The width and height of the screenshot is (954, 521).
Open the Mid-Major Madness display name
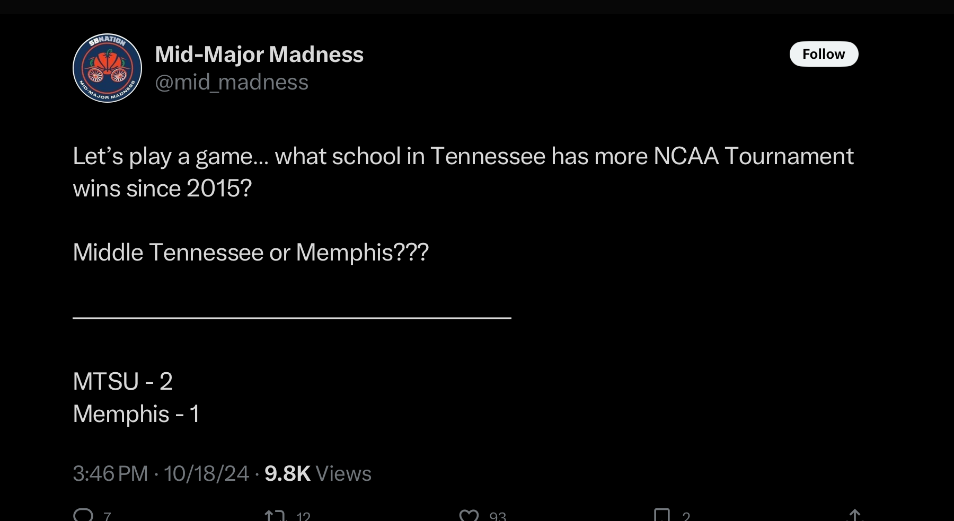coord(259,55)
